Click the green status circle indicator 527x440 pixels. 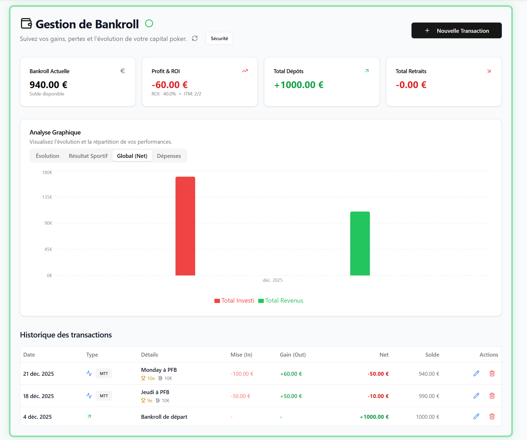click(149, 24)
